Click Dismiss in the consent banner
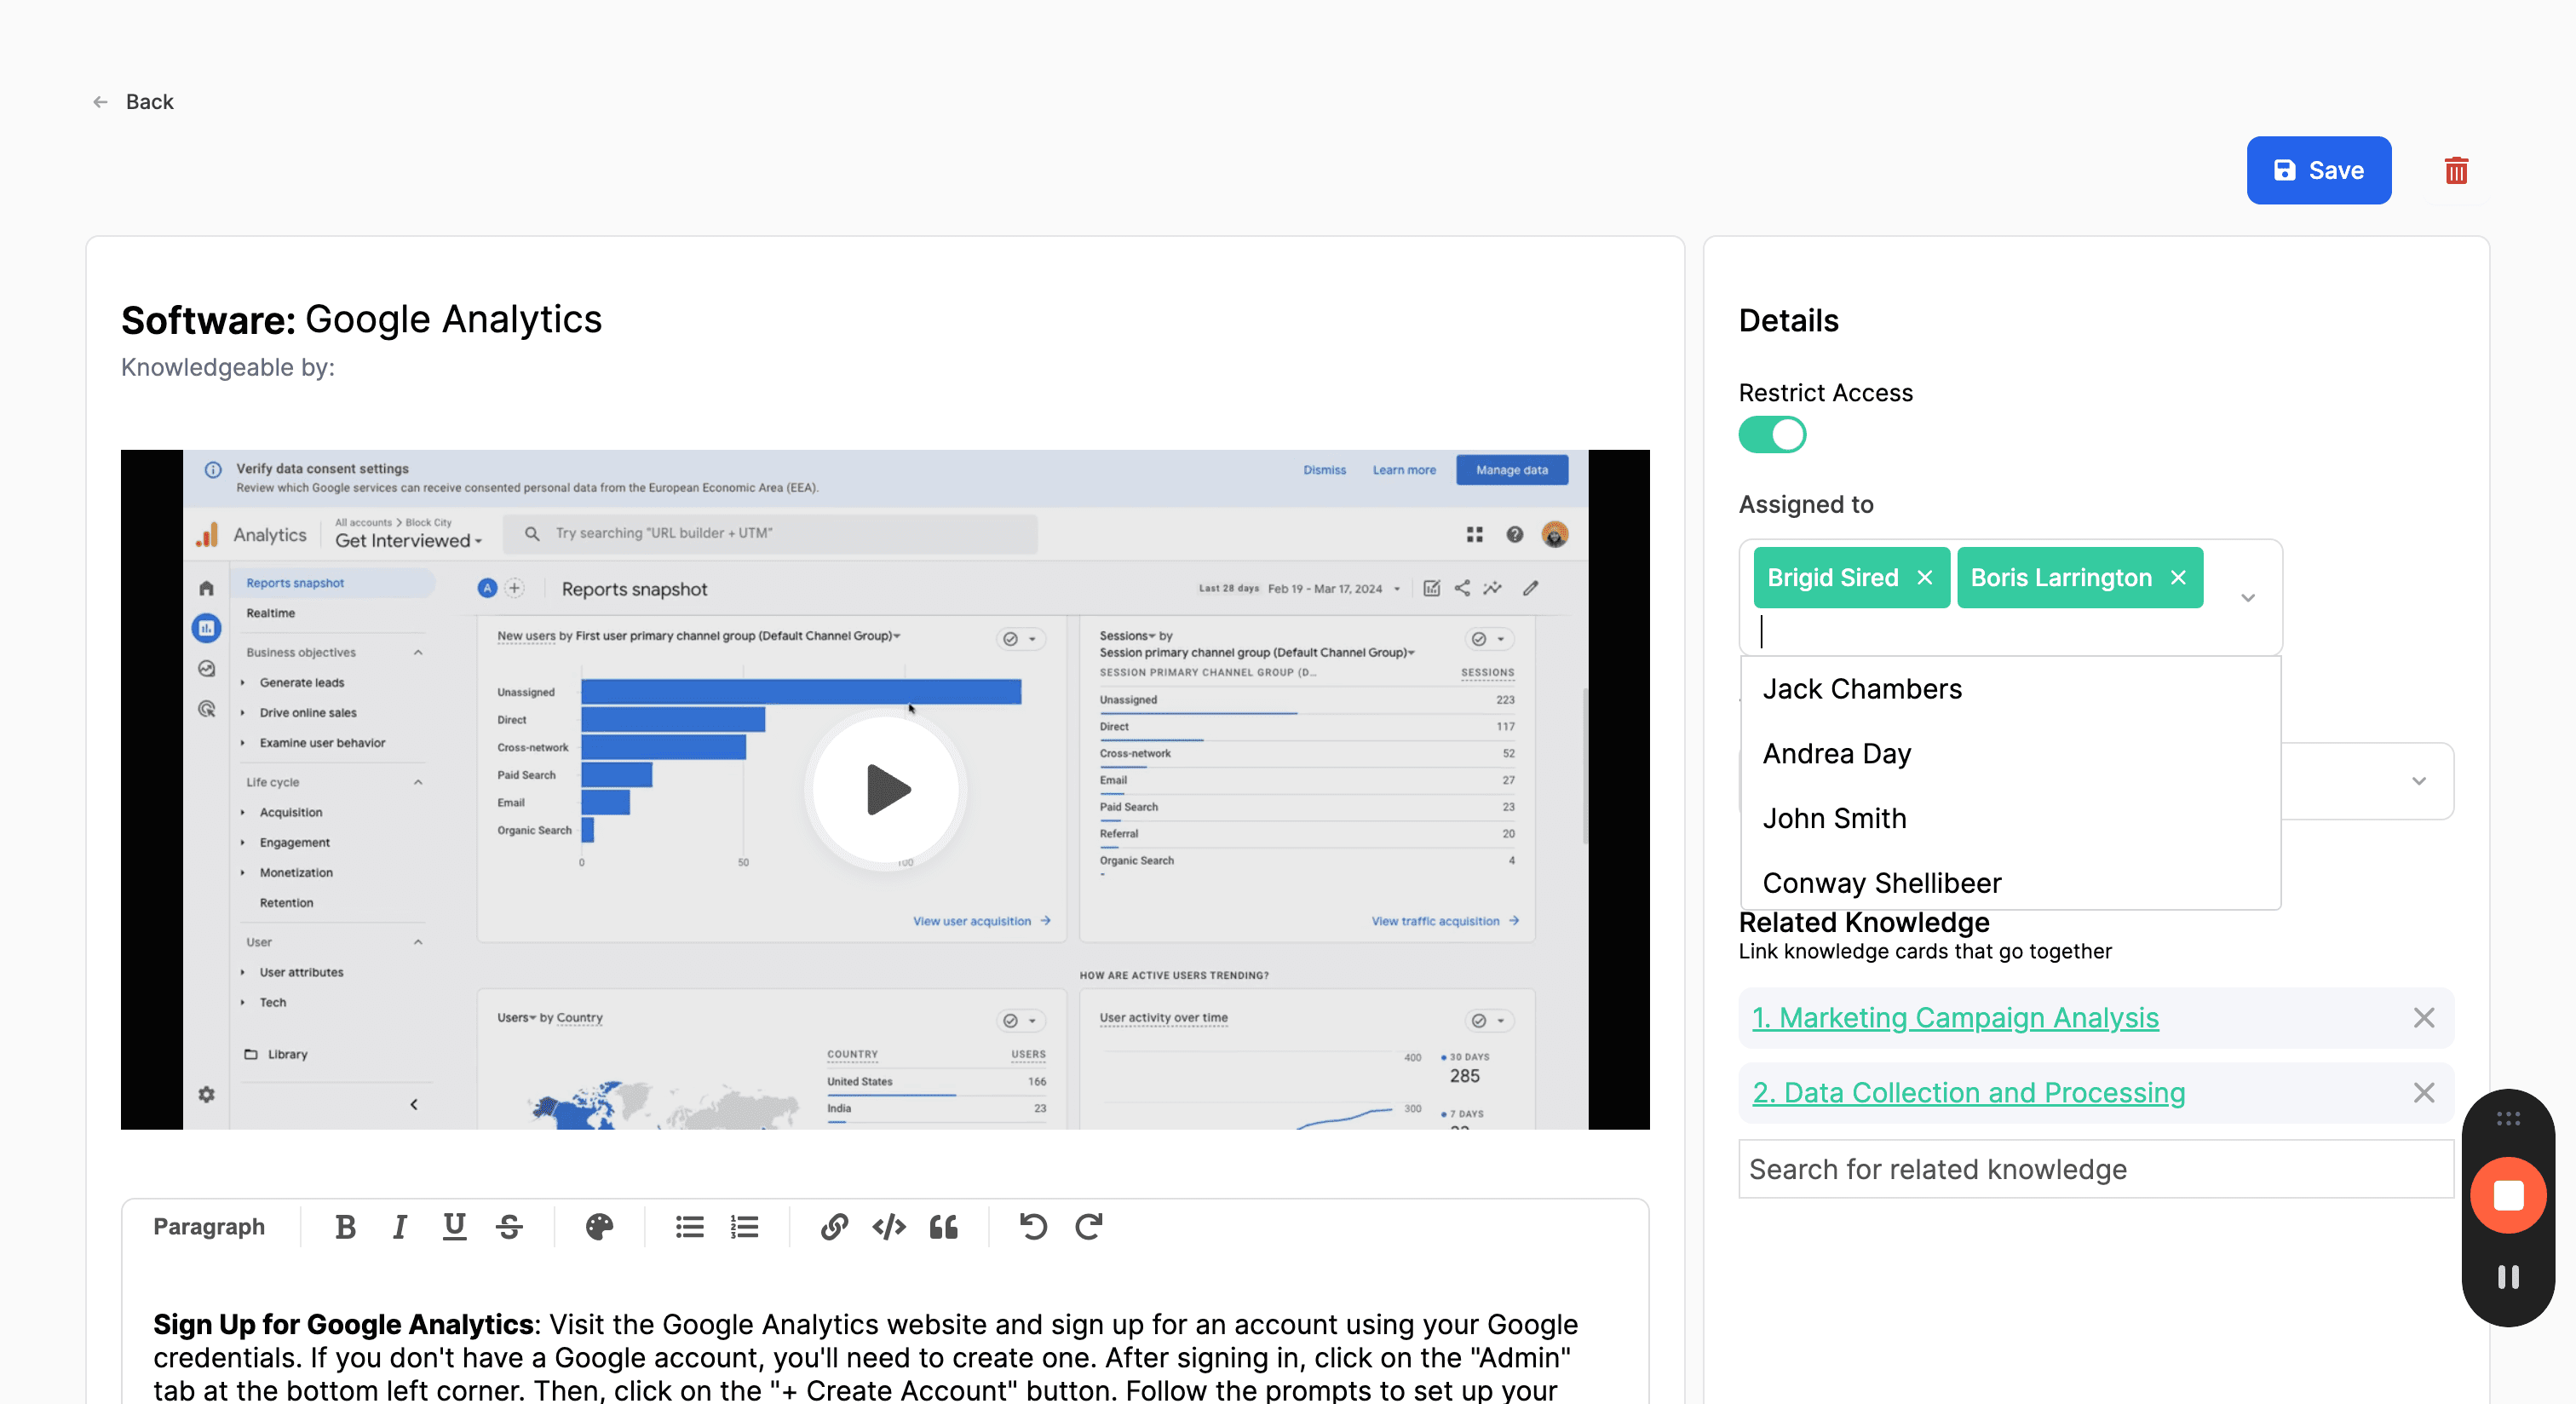This screenshot has width=2576, height=1404. click(1324, 470)
